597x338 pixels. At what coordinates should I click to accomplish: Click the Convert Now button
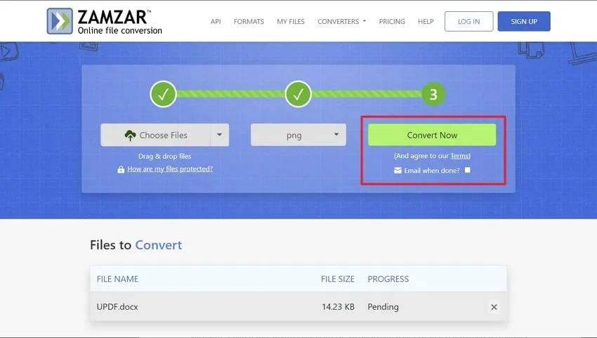click(x=432, y=135)
